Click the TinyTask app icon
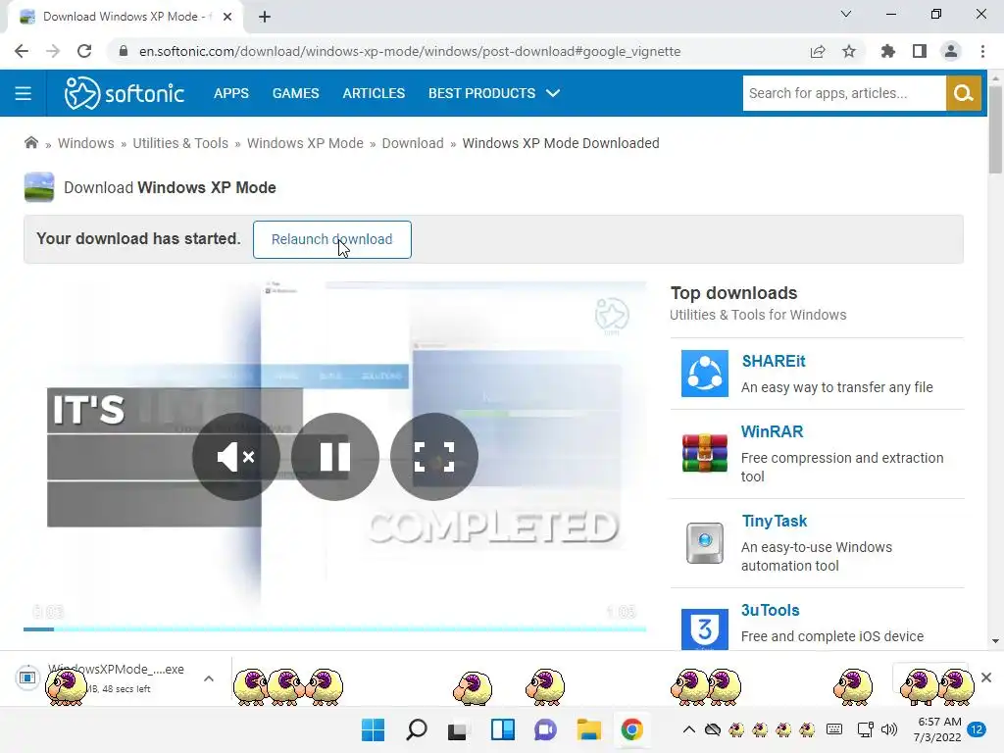Image resolution: width=1004 pixels, height=753 pixels. click(704, 543)
